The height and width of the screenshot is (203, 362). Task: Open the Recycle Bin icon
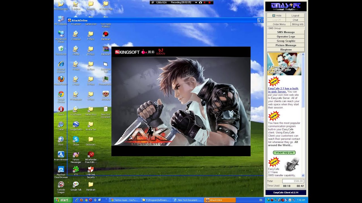click(61, 50)
